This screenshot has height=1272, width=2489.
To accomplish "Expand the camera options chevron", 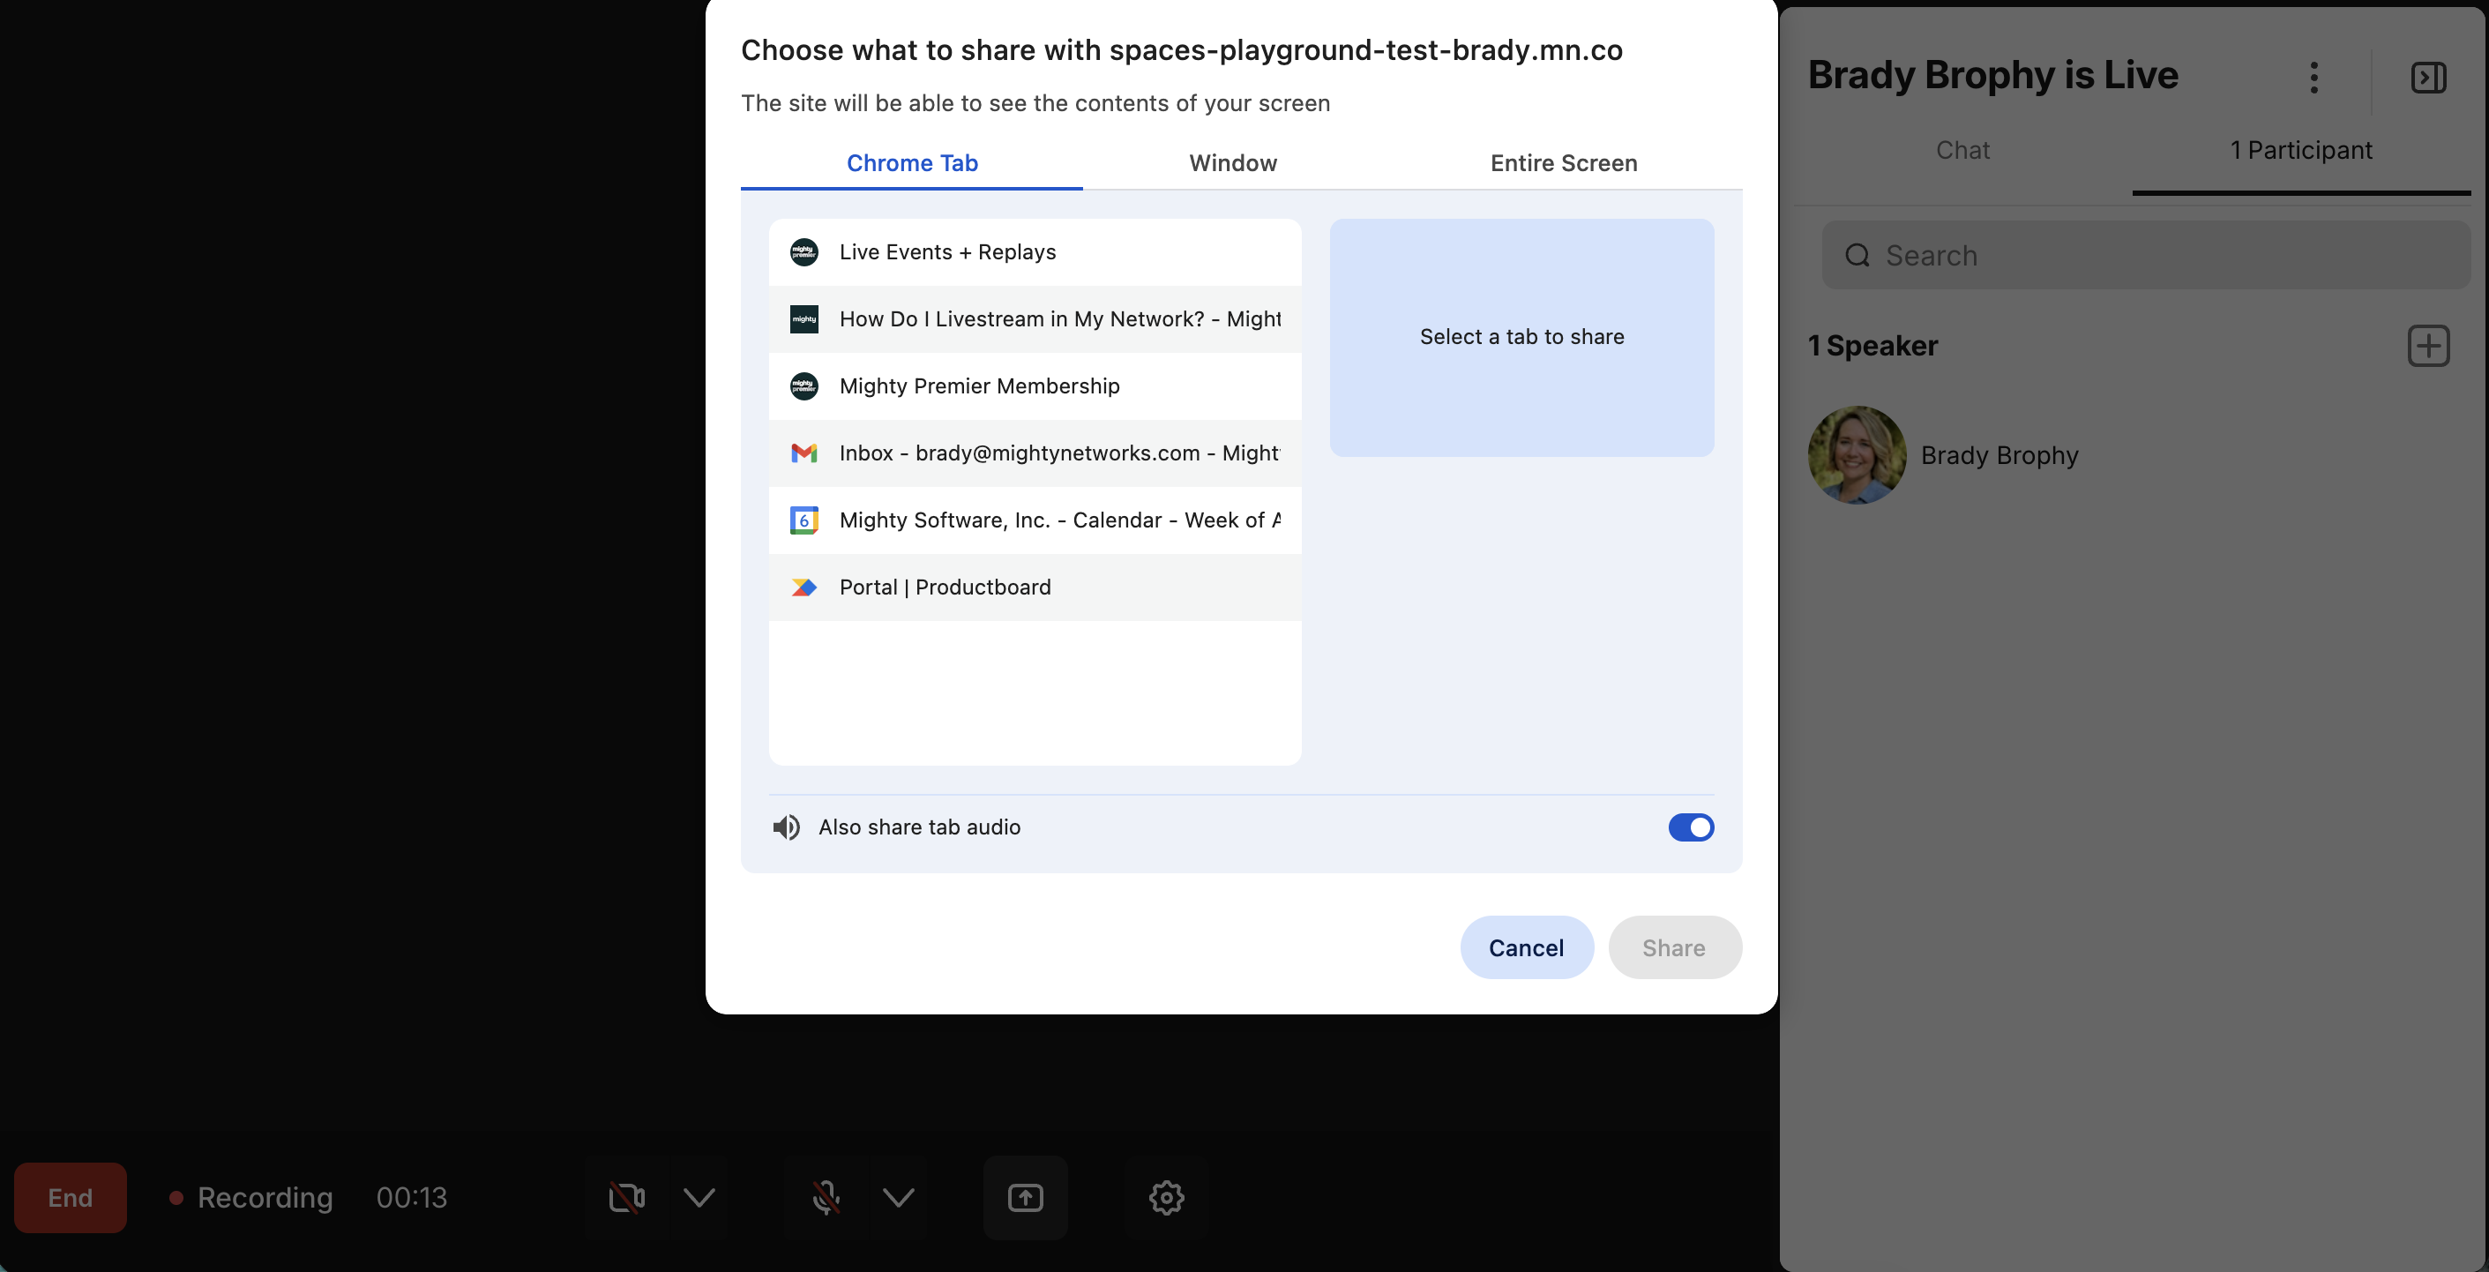I will [699, 1198].
